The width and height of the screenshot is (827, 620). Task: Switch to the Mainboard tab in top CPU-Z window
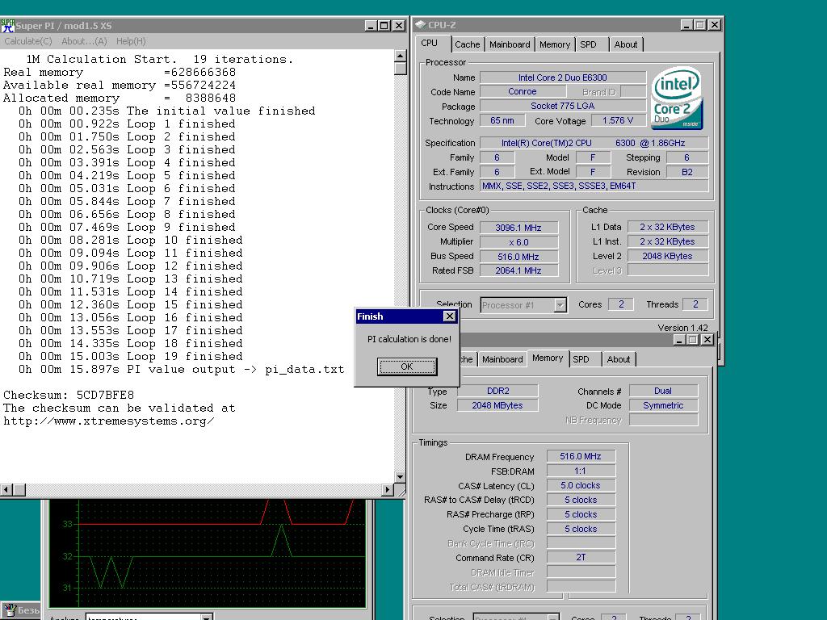[510, 45]
